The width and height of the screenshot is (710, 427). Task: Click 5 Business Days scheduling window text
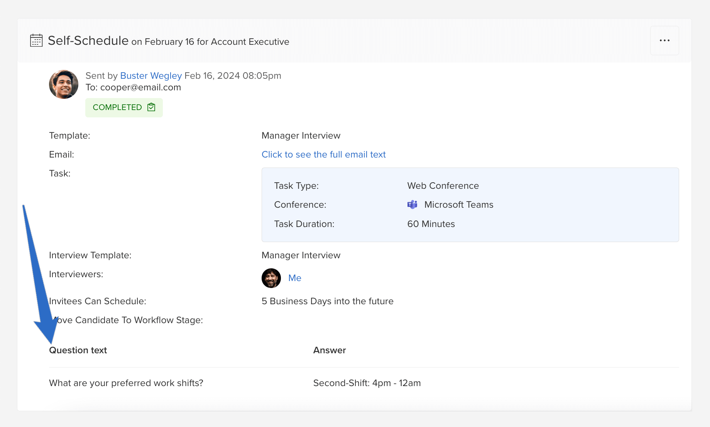click(x=327, y=301)
